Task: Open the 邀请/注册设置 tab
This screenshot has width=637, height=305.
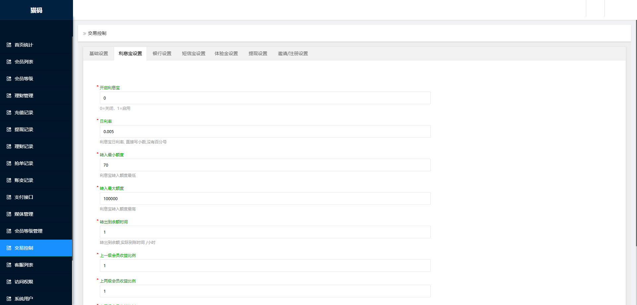Action: 293,53
